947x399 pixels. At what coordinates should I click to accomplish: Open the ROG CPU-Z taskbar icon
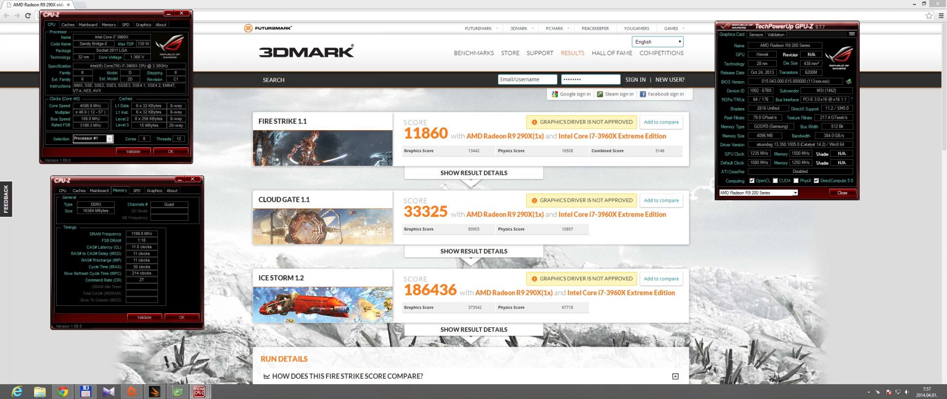pyautogui.click(x=199, y=392)
